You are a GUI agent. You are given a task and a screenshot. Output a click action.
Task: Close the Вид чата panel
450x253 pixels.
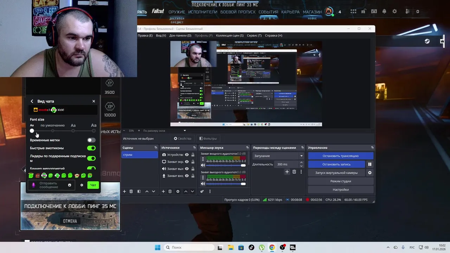pyautogui.click(x=94, y=101)
